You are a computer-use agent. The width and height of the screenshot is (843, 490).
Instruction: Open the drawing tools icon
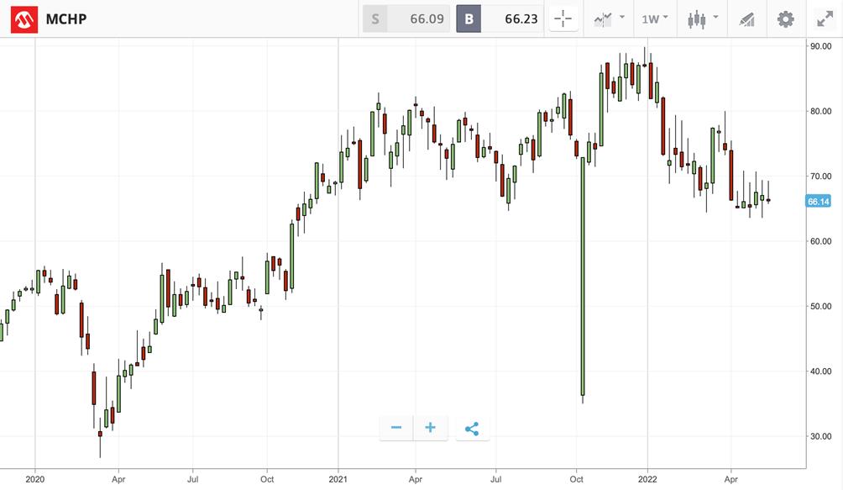(x=746, y=18)
